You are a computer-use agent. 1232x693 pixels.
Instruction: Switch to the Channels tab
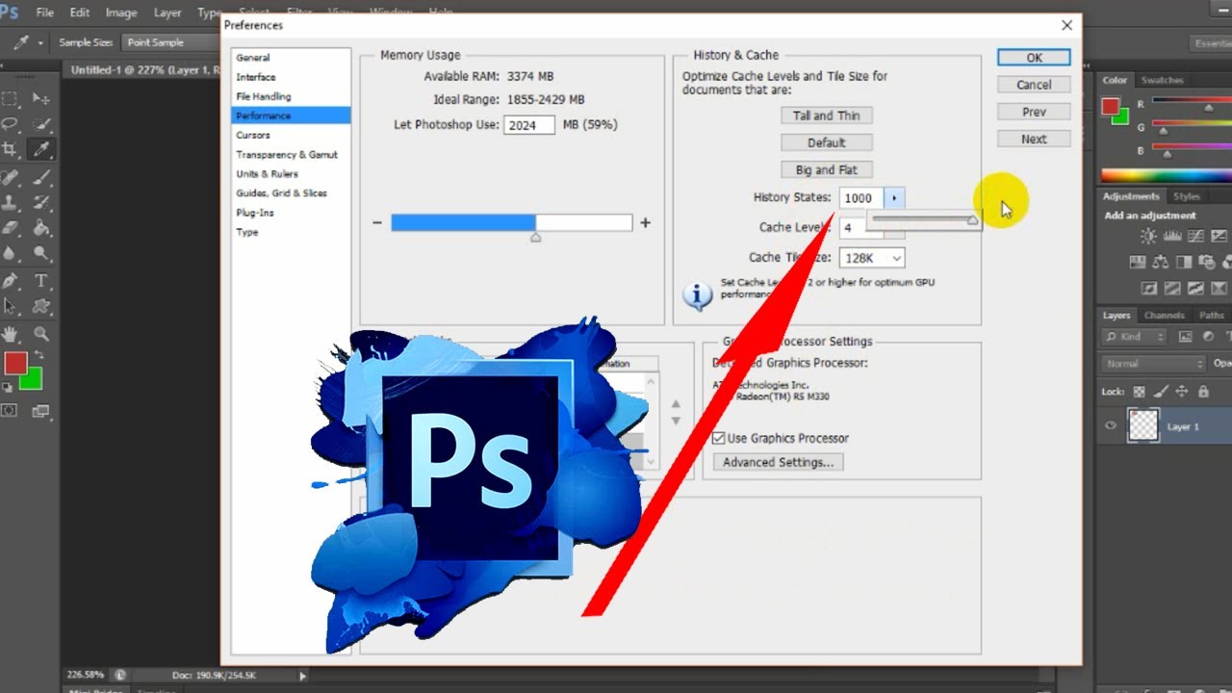point(1164,315)
